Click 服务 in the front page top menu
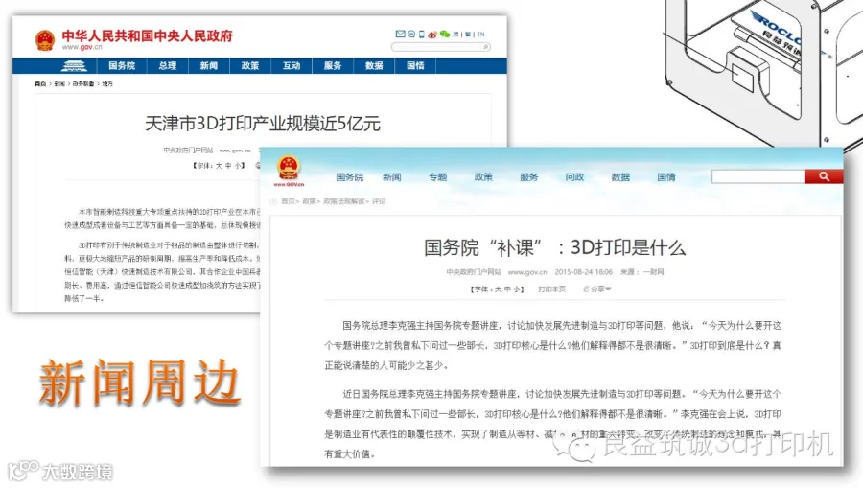This screenshot has width=863, height=488. [x=529, y=177]
